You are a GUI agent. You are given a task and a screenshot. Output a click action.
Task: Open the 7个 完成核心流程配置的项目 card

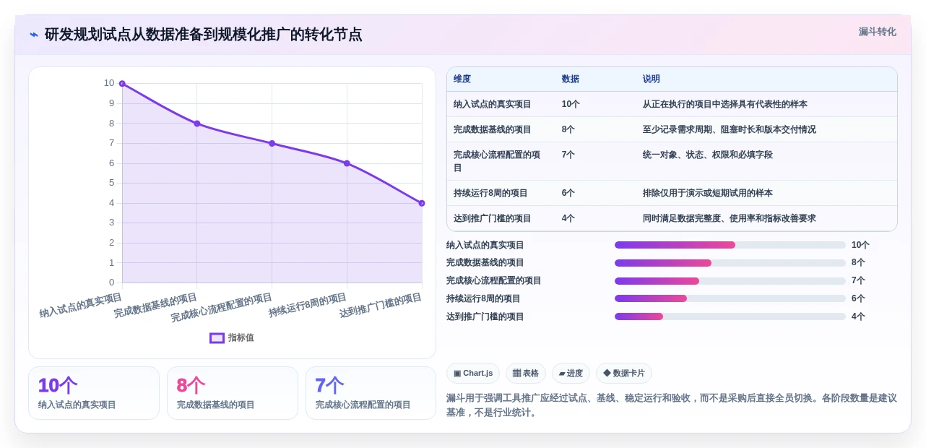[371, 393]
